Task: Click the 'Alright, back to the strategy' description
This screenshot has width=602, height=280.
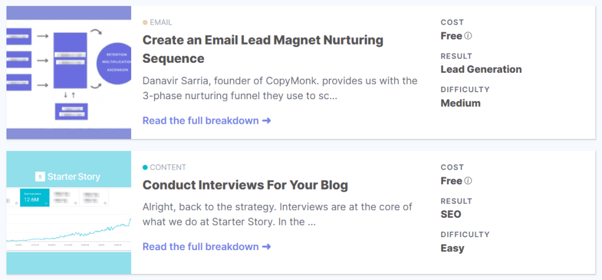Action: 277,215
